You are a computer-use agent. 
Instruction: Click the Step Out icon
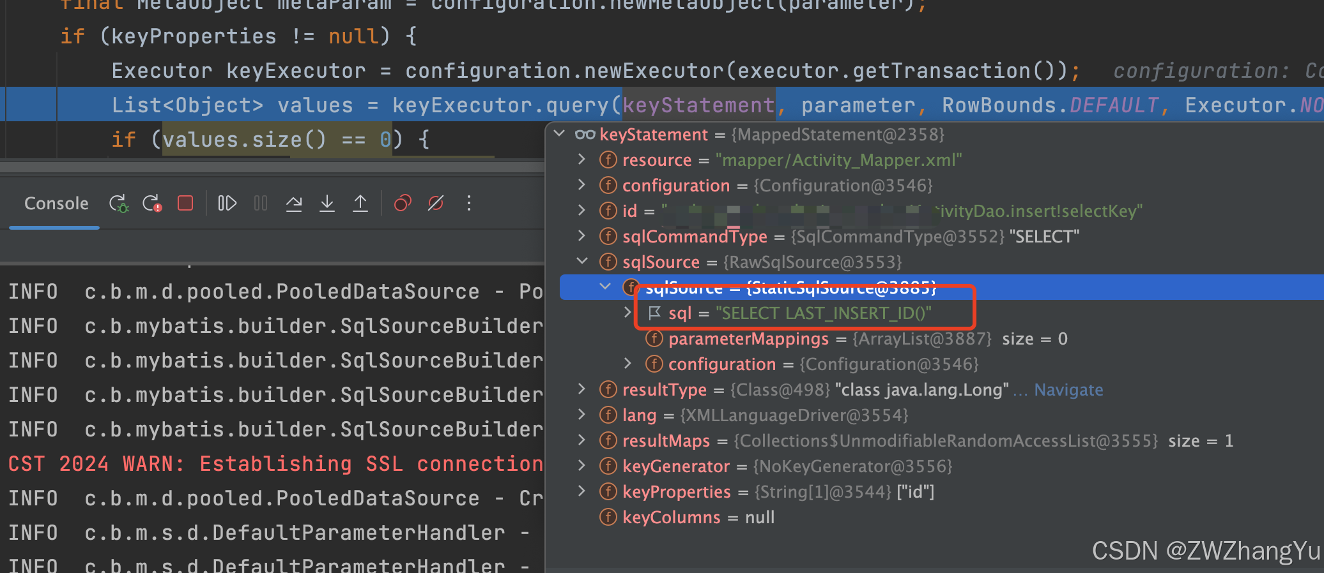(360, 204)
